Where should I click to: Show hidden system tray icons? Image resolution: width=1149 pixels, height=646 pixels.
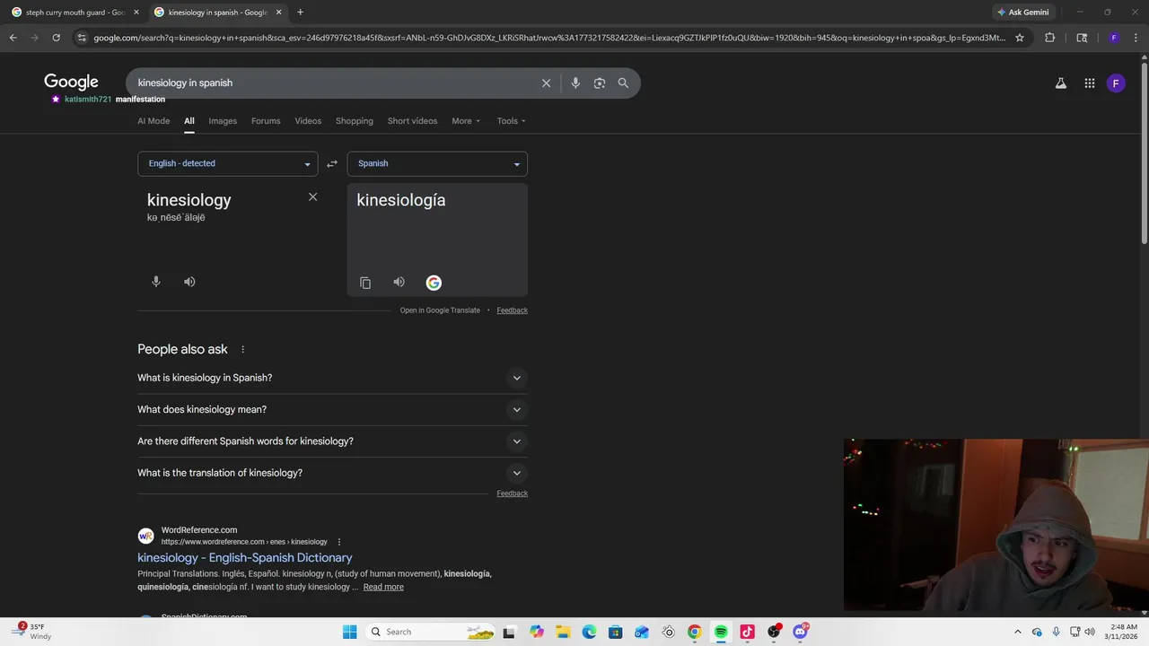point(1017,632)
